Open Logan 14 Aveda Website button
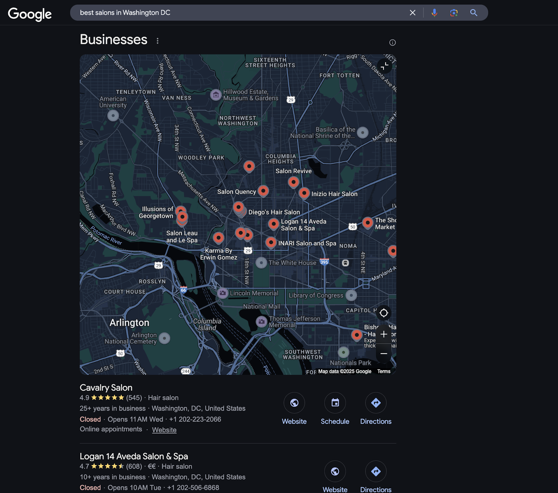 click(335, 477)
